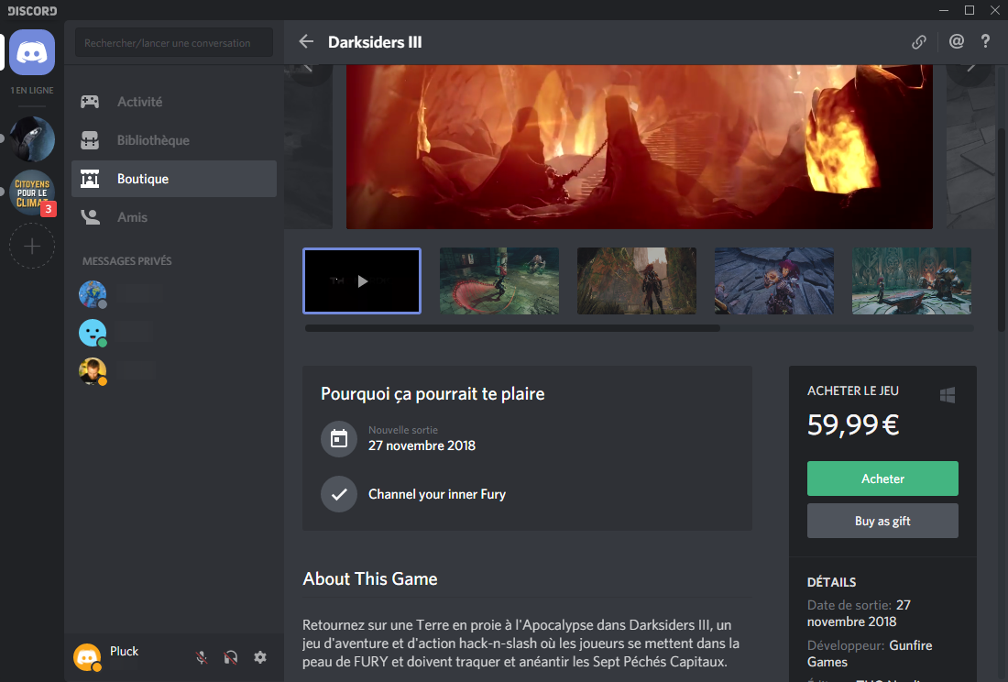Play the video thumbnail
Image resolution: width=1008 pixels, height=682 pixels.
click(x=362, y=280)
